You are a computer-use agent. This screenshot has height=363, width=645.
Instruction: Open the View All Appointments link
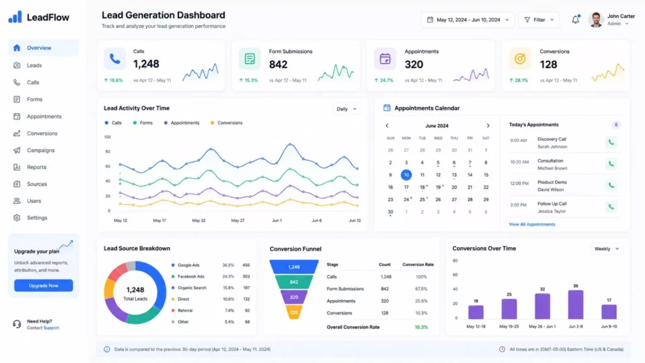click(x=532, y=224)
